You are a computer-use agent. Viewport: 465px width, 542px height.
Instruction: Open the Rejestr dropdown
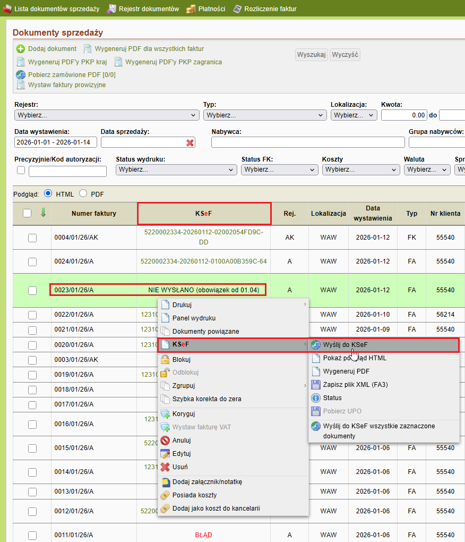pos(106,115)
